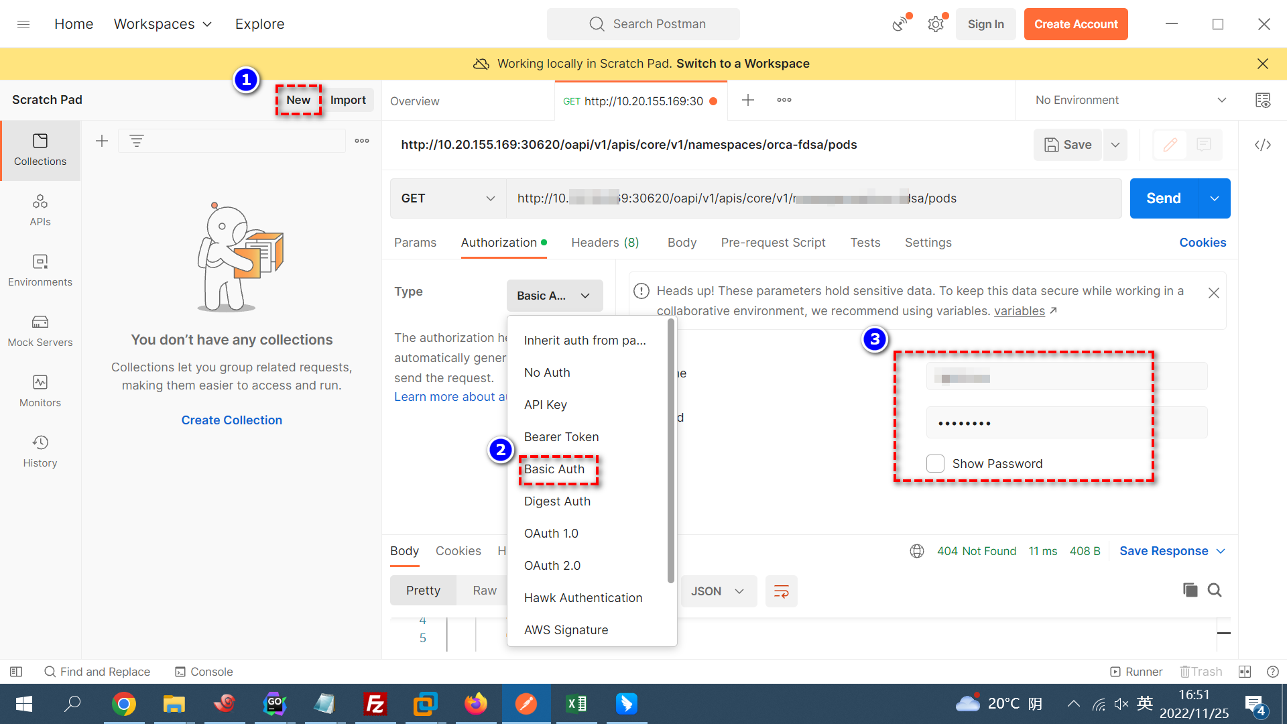Click the Create Collection link
This screenshot has height=724, width=1287.
tap(231, 420)
